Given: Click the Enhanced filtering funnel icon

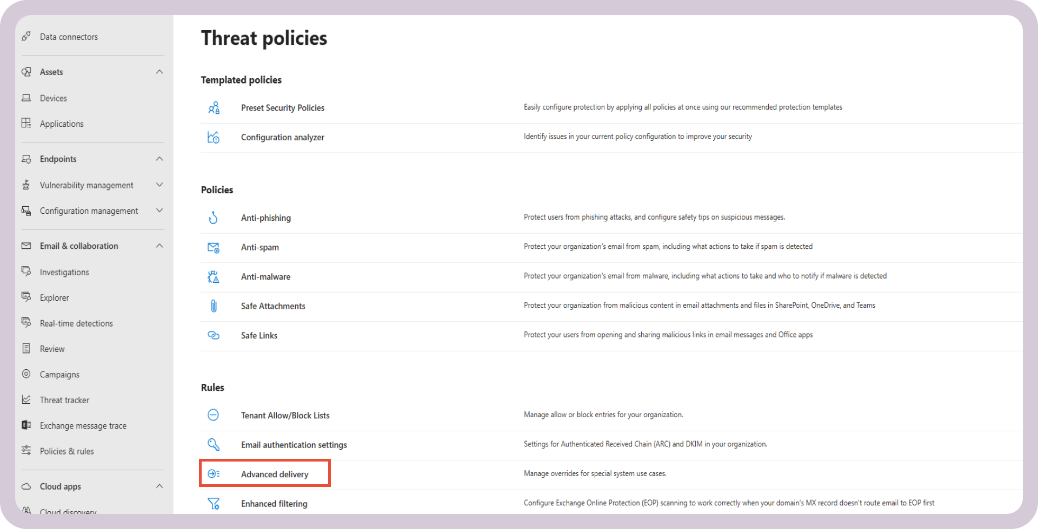Looking at the screenshot, I should pyautogui.click(x=214, y=503).
